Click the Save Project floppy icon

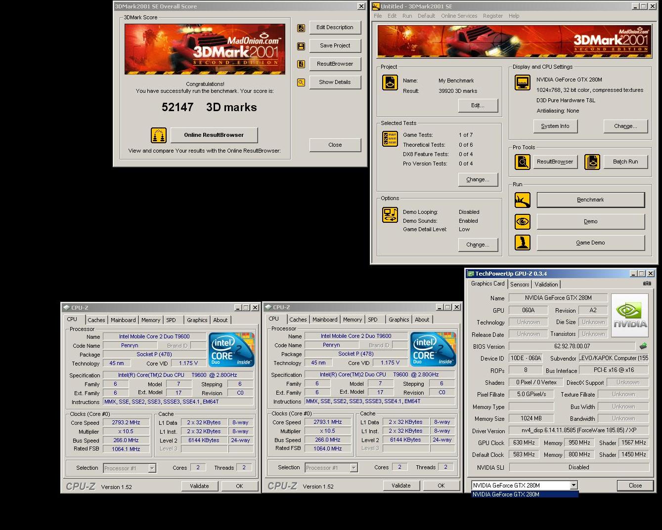pyautogui.click(x=301, y=46)
